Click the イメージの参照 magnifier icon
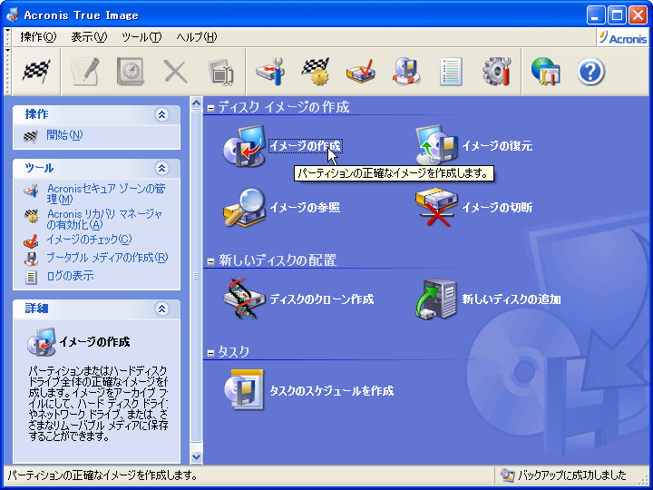Screen dimensions: 653x490 point(244,207)
